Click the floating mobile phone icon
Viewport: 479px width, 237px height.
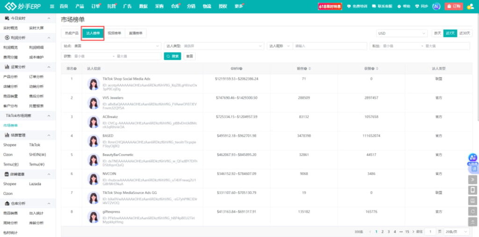472,190
